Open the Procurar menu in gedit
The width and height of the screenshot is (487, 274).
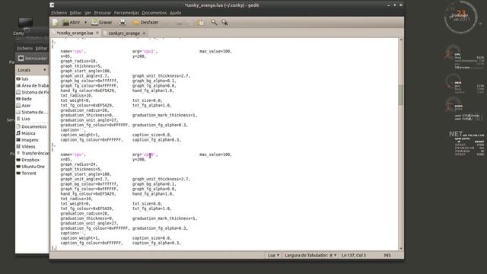click(103, 13)
